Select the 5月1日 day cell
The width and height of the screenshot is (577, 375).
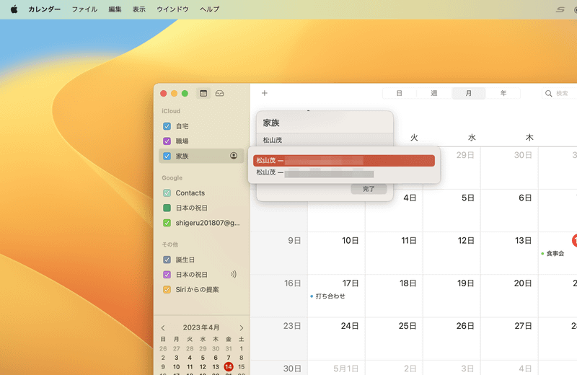[x=336, y=368]
